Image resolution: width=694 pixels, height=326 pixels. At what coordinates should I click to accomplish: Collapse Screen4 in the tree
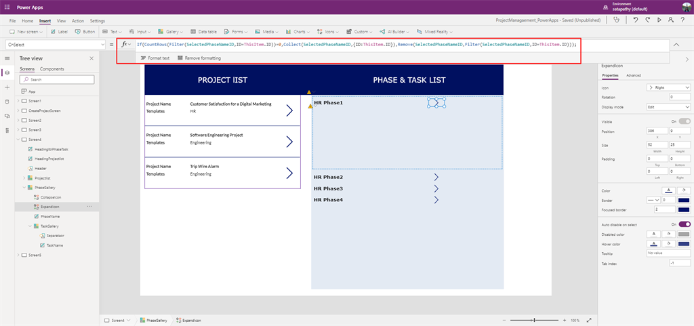pyautogui.click(x=18, y=140)
